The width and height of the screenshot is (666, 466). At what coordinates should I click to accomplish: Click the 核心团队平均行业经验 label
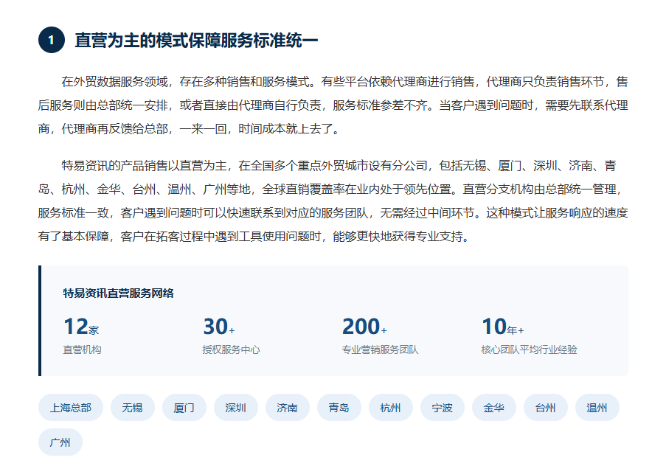click(530, 349)
